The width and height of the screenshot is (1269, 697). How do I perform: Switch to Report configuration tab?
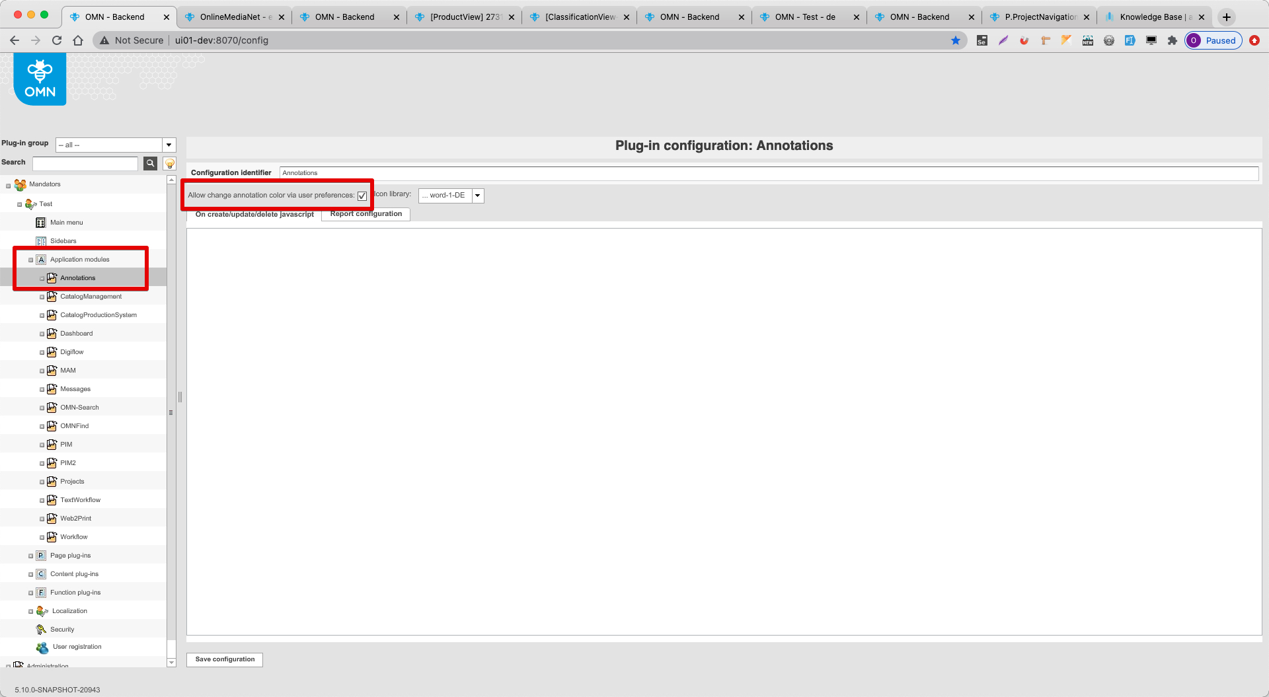click(x=365, y=213)
